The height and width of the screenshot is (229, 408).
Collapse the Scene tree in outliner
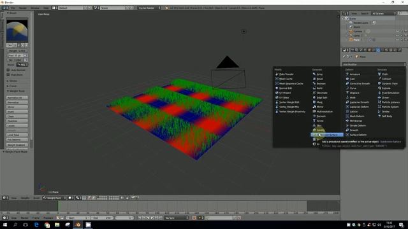tap(343, 18)
